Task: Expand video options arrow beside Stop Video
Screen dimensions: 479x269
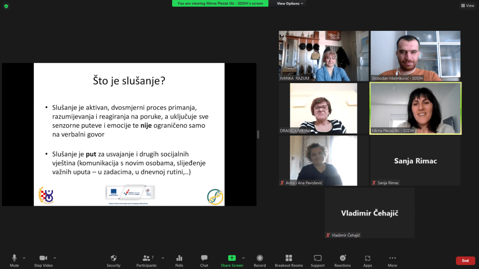Action: [55, 258]
